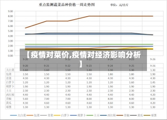167x120 pixels.
Task: Click the 大白菜 1.30 cell under 9-26
Action: click(x=153, y=70)
